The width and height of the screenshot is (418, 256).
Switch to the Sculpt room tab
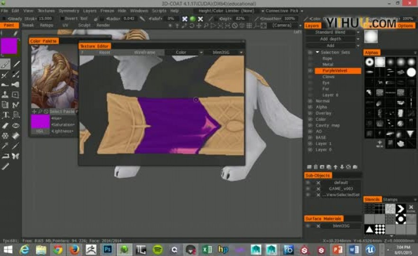84,25
